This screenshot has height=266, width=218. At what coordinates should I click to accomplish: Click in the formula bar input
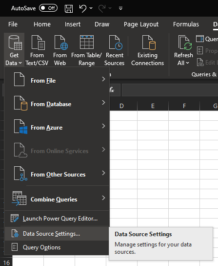[x=170, y=90]
